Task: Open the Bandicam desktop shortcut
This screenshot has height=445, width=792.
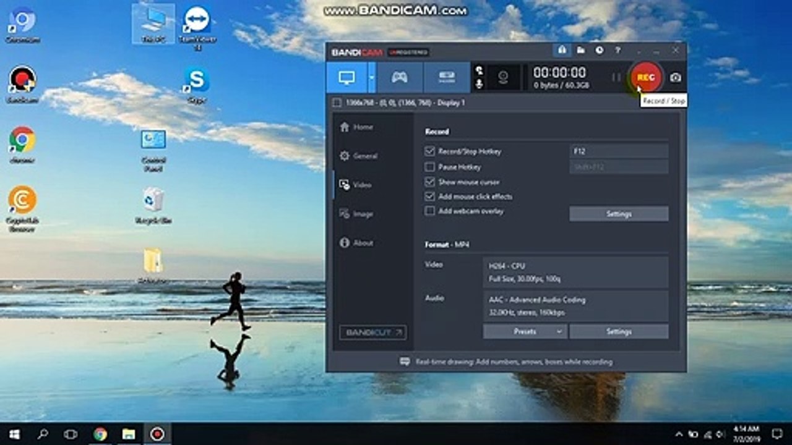Action: point(22,85)
